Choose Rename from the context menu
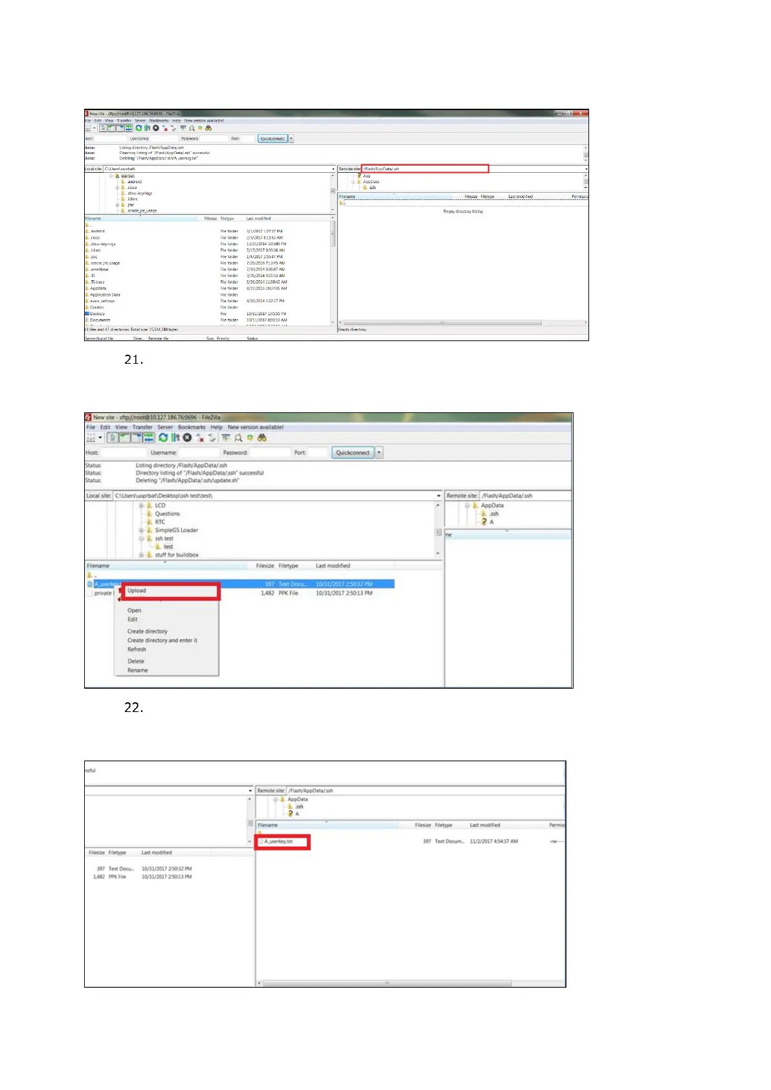 click(x=166, y=671)
